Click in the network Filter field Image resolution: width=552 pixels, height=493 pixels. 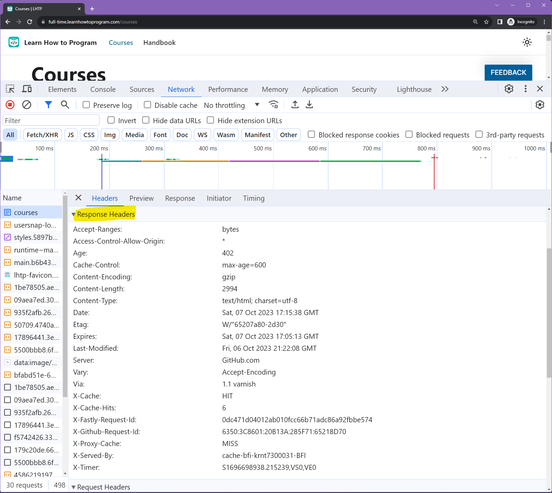(x=51, y=120)
